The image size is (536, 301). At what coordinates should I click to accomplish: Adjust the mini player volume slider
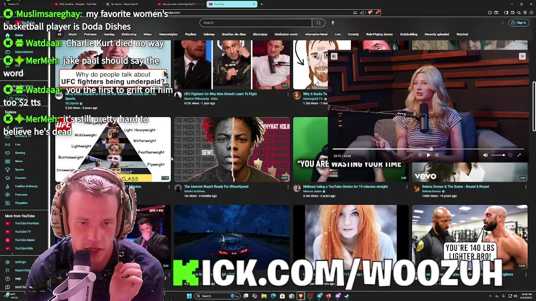tap(498, 155)
